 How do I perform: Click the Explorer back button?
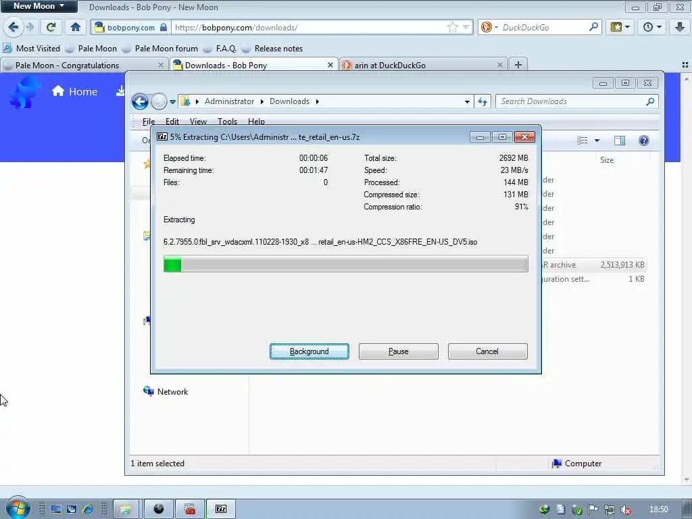140,101
